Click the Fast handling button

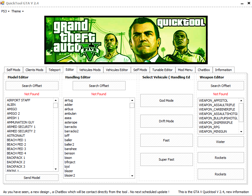point(167,140)
